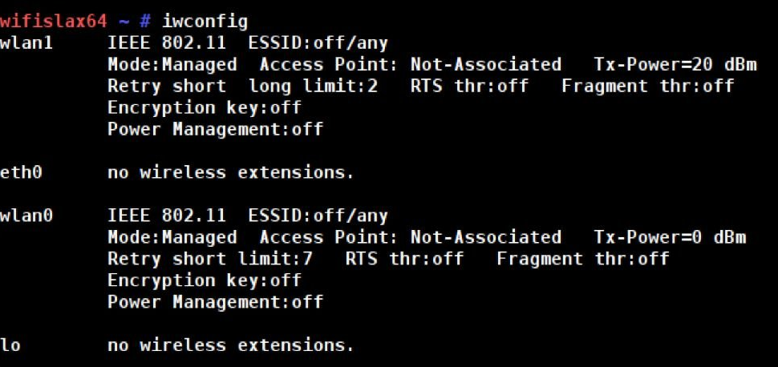Click wlan1's Encryption key:off text
Viewport: 778px width, 367px height.
[x=205, y=108]
